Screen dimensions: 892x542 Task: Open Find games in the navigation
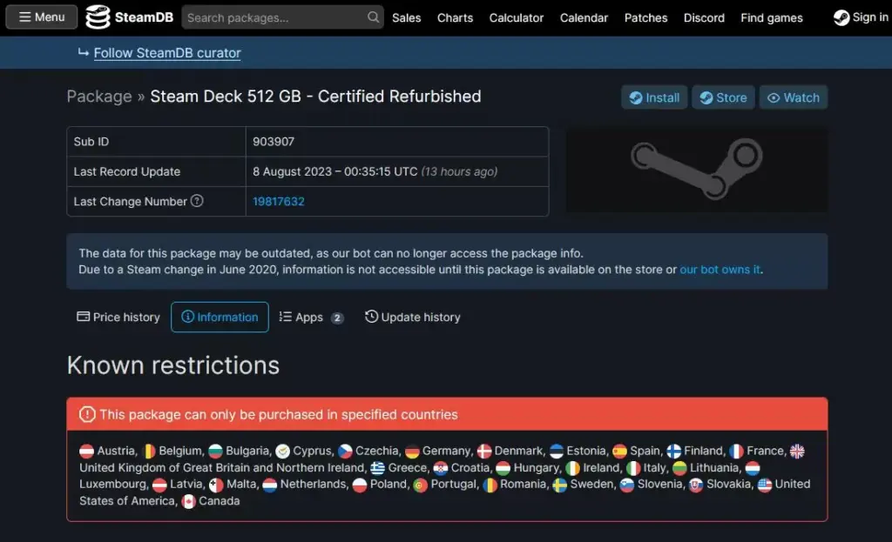772,17
